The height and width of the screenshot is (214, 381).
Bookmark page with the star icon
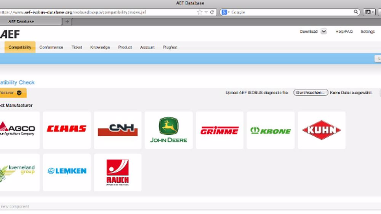(200, 12)
